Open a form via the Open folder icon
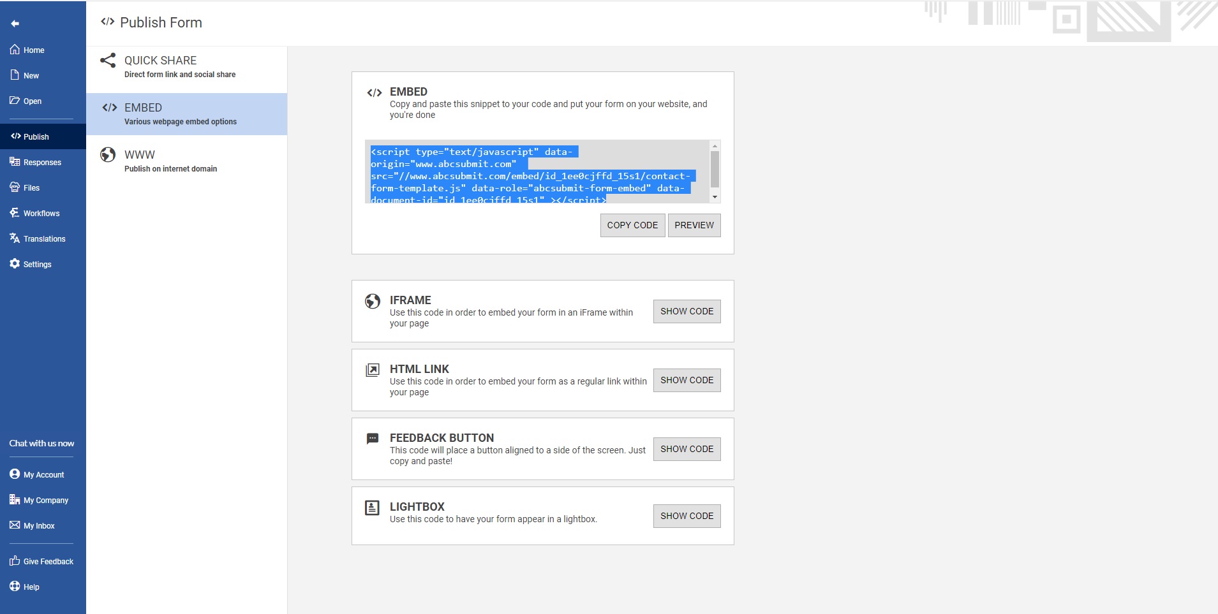The width and height of the screenshot is (1218, 614). [15, 100]
